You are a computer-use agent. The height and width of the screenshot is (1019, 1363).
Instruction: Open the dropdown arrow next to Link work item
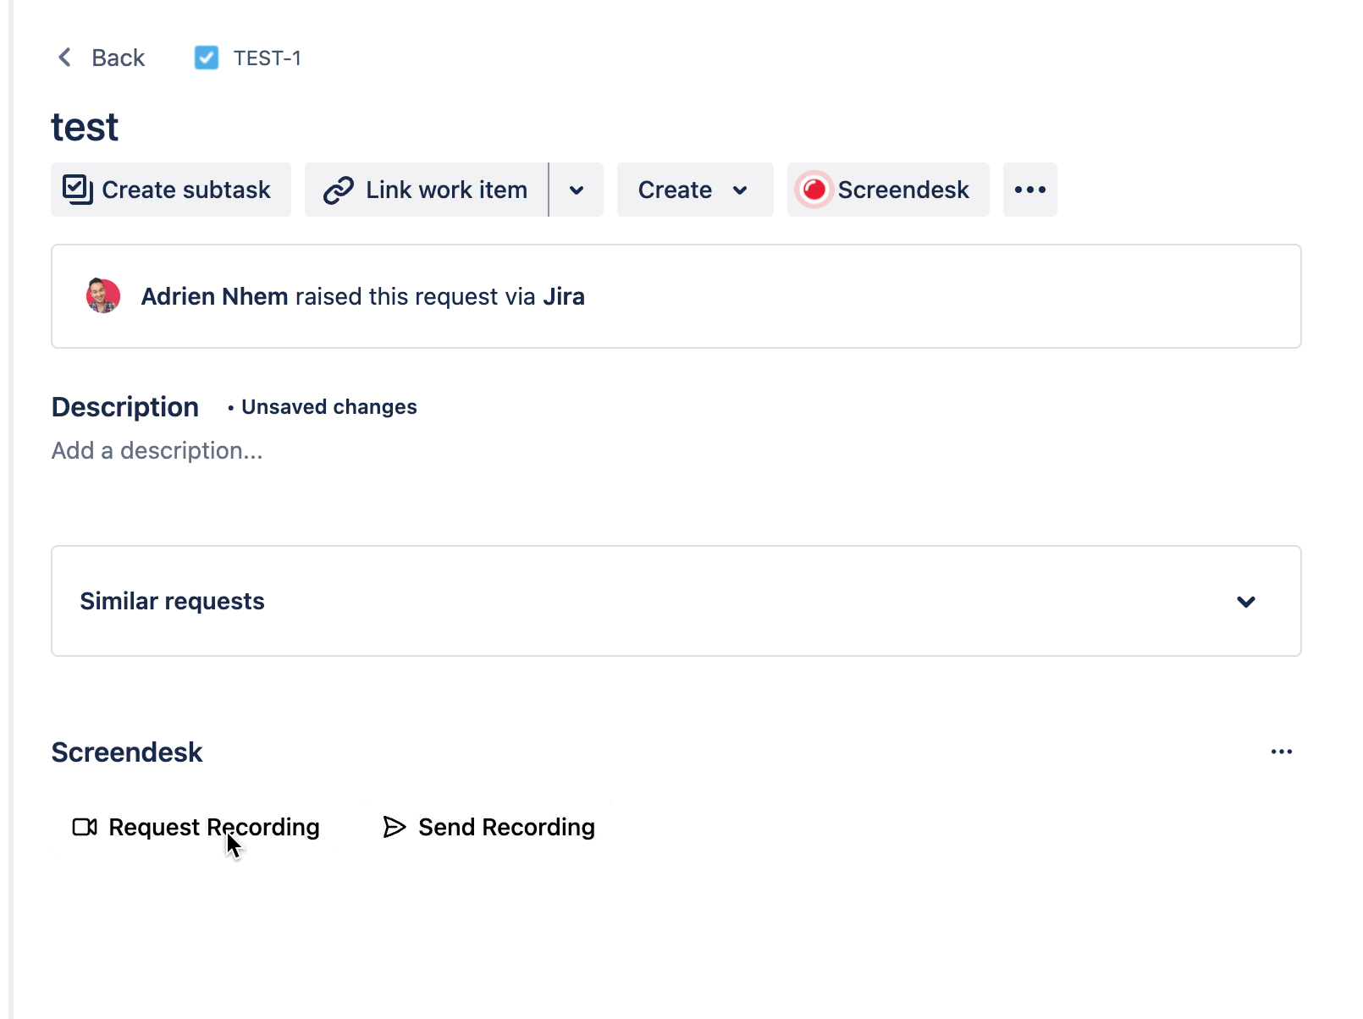click(x=577, y=190)
